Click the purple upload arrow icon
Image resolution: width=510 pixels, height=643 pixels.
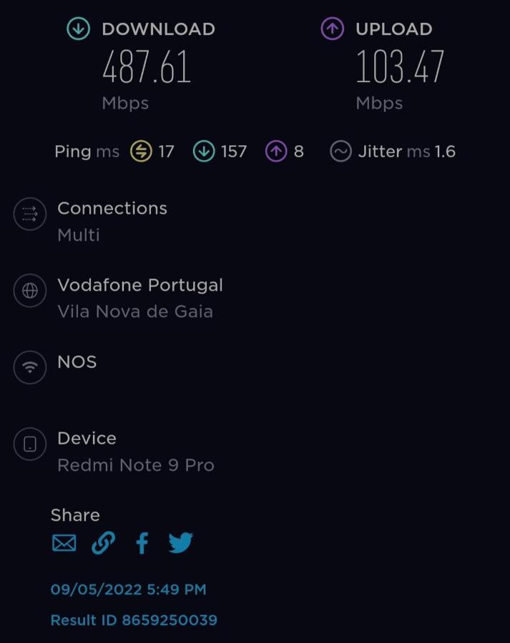[x=332, y=29]
